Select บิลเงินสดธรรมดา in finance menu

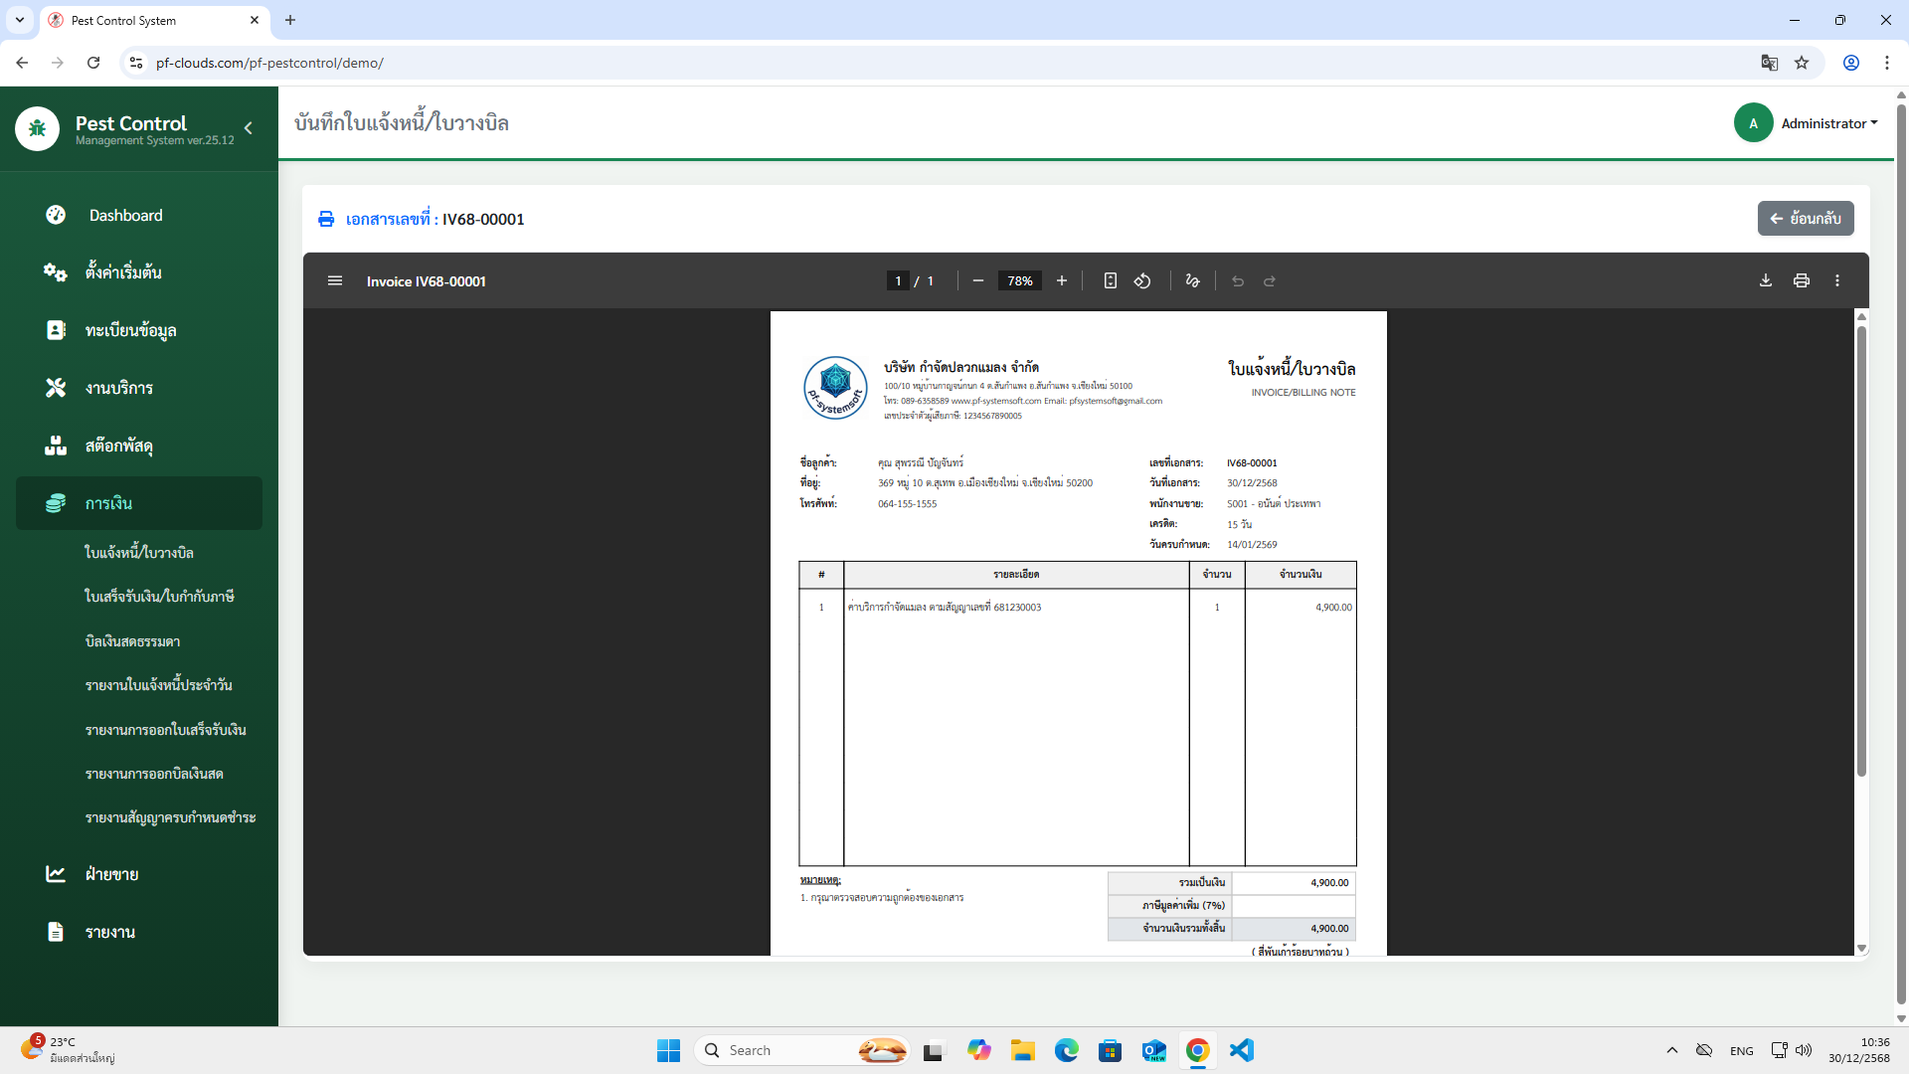pyautogui.click(x=132, y=641)
